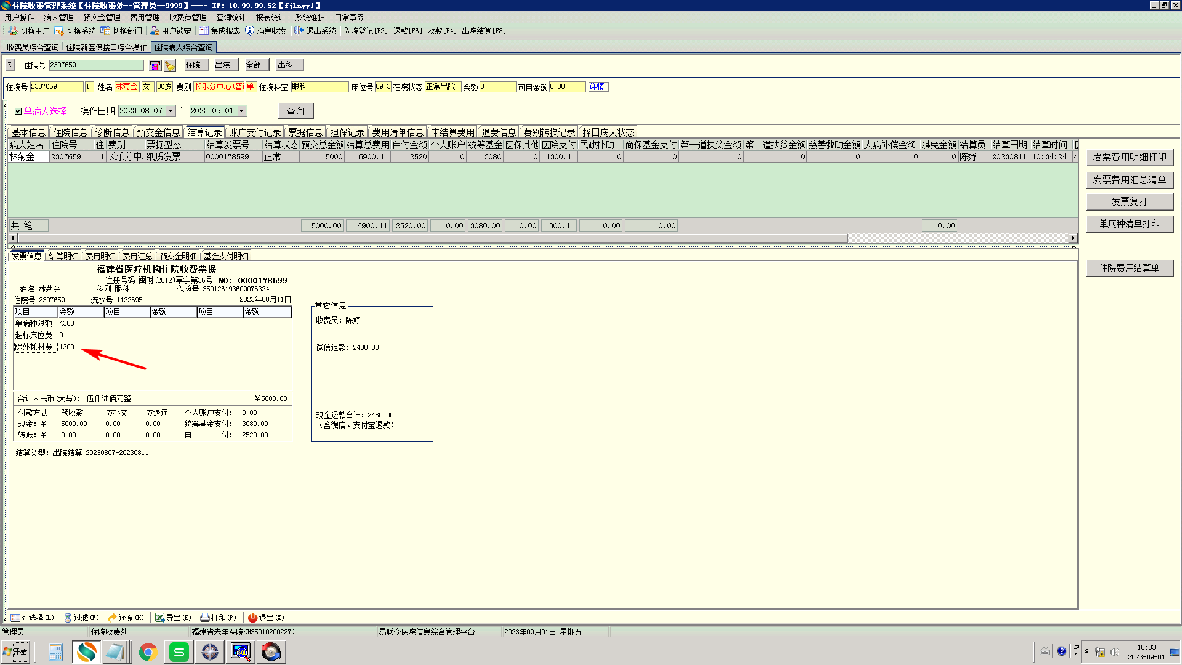Launch Chrome from the taskbar
Image resolution: width=1182 pixels, height=665 pixels.
tap(148, 652)
